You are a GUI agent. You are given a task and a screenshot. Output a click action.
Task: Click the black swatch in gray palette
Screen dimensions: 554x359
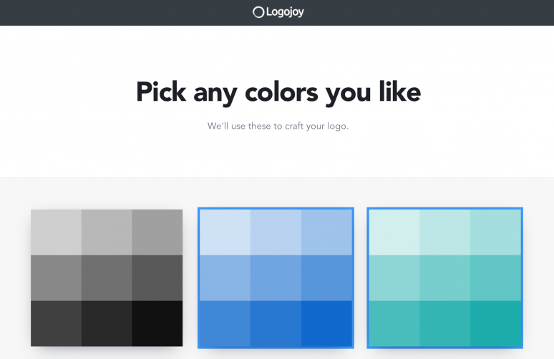(157, 323)
